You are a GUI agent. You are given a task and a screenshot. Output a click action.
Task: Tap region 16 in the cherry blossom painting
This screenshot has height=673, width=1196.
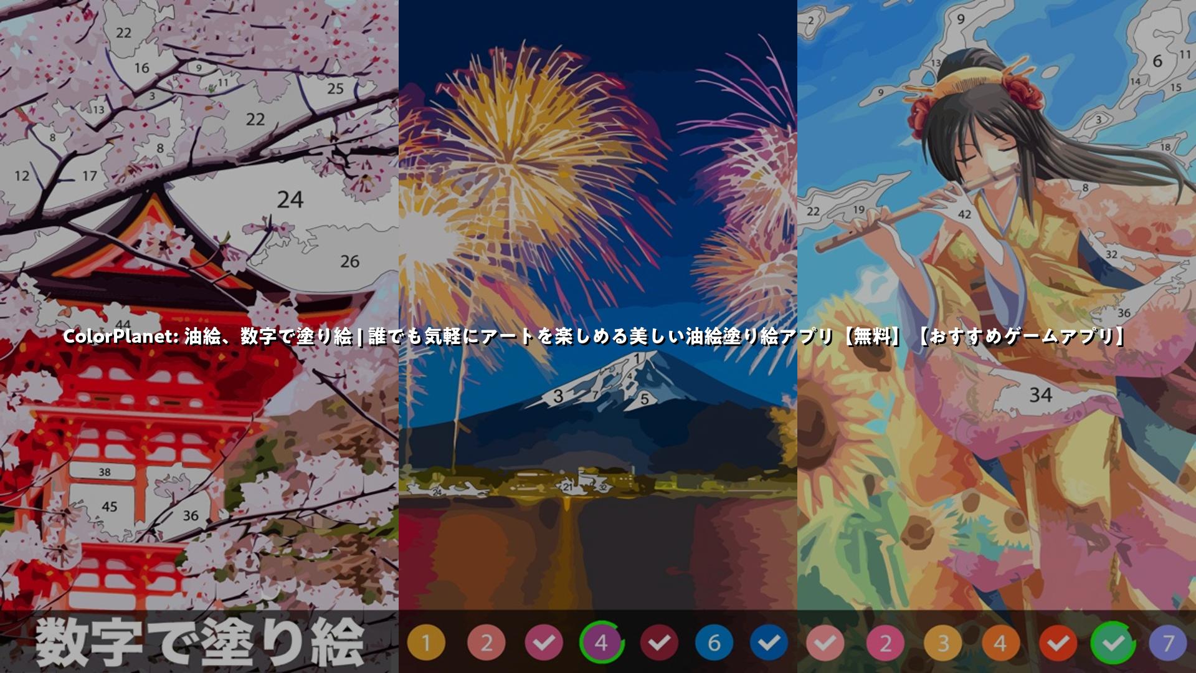pyautogui.click(x=141, y=68)
